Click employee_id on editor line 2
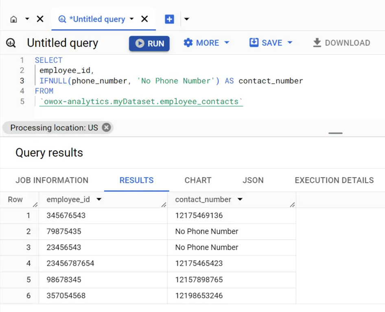Screen dimensions: 385x312 [65, 71]
